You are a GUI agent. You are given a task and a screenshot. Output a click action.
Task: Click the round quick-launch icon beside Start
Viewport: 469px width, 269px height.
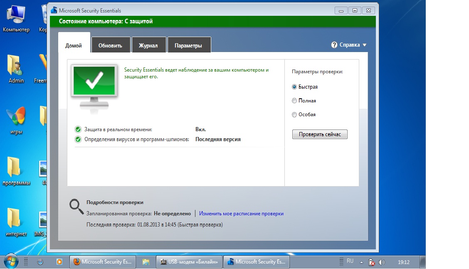(40, 262)
